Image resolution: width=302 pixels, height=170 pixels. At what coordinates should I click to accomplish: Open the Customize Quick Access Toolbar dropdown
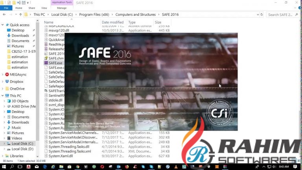pyautogui.click(x=28, y=3)
